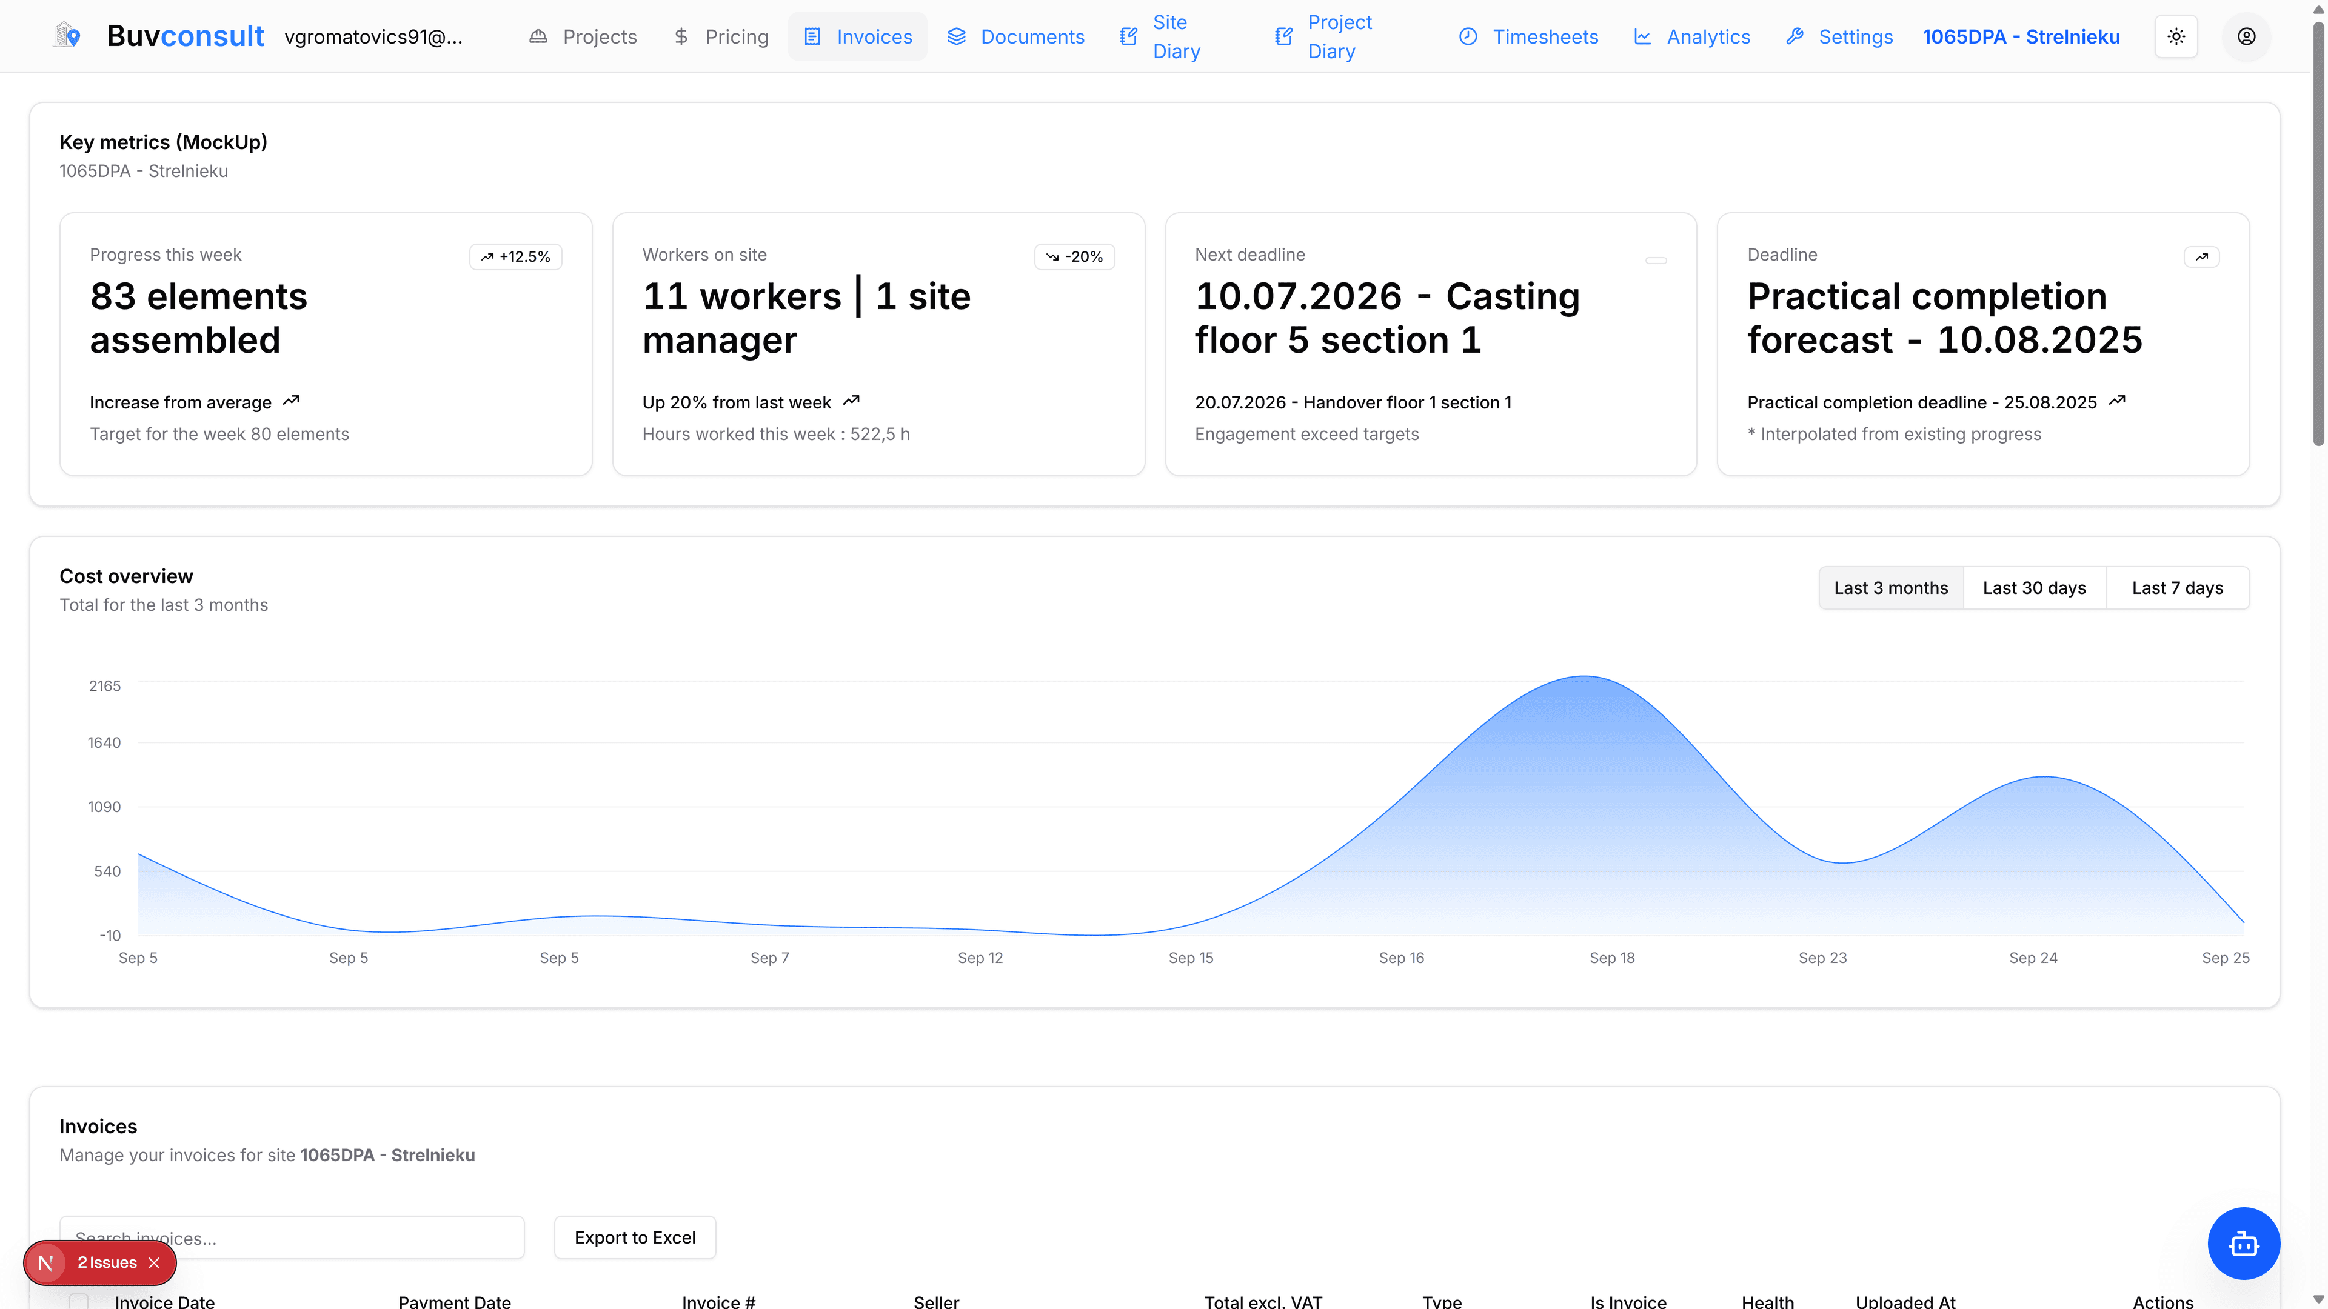Image resolution: width=2328 pixels, height=1309 pixels.
Task: Click the Export to Excel button
Action: pos(634,1237)
